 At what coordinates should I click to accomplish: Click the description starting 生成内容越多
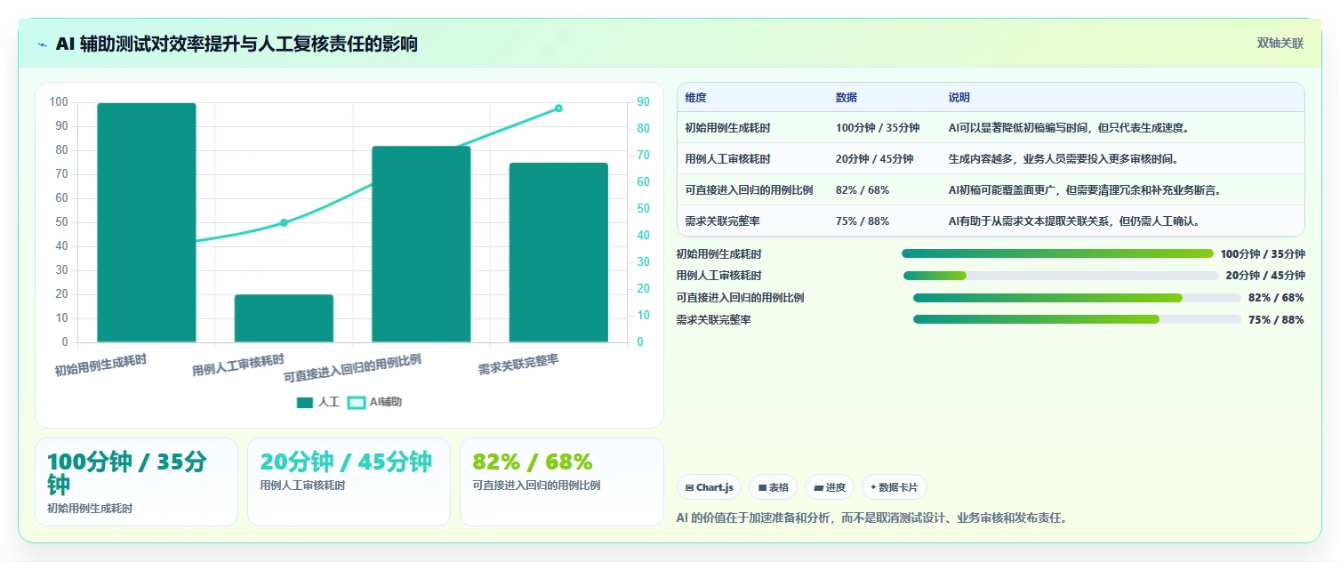tap(1063, 159)
